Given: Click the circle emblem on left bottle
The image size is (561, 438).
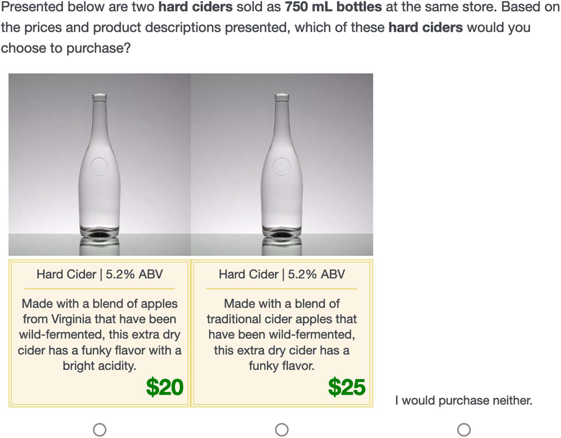Looking at the screenshot, I should (99, 166).
